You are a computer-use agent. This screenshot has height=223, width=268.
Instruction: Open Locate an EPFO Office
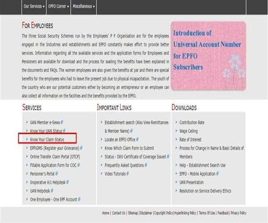(120, 140)
